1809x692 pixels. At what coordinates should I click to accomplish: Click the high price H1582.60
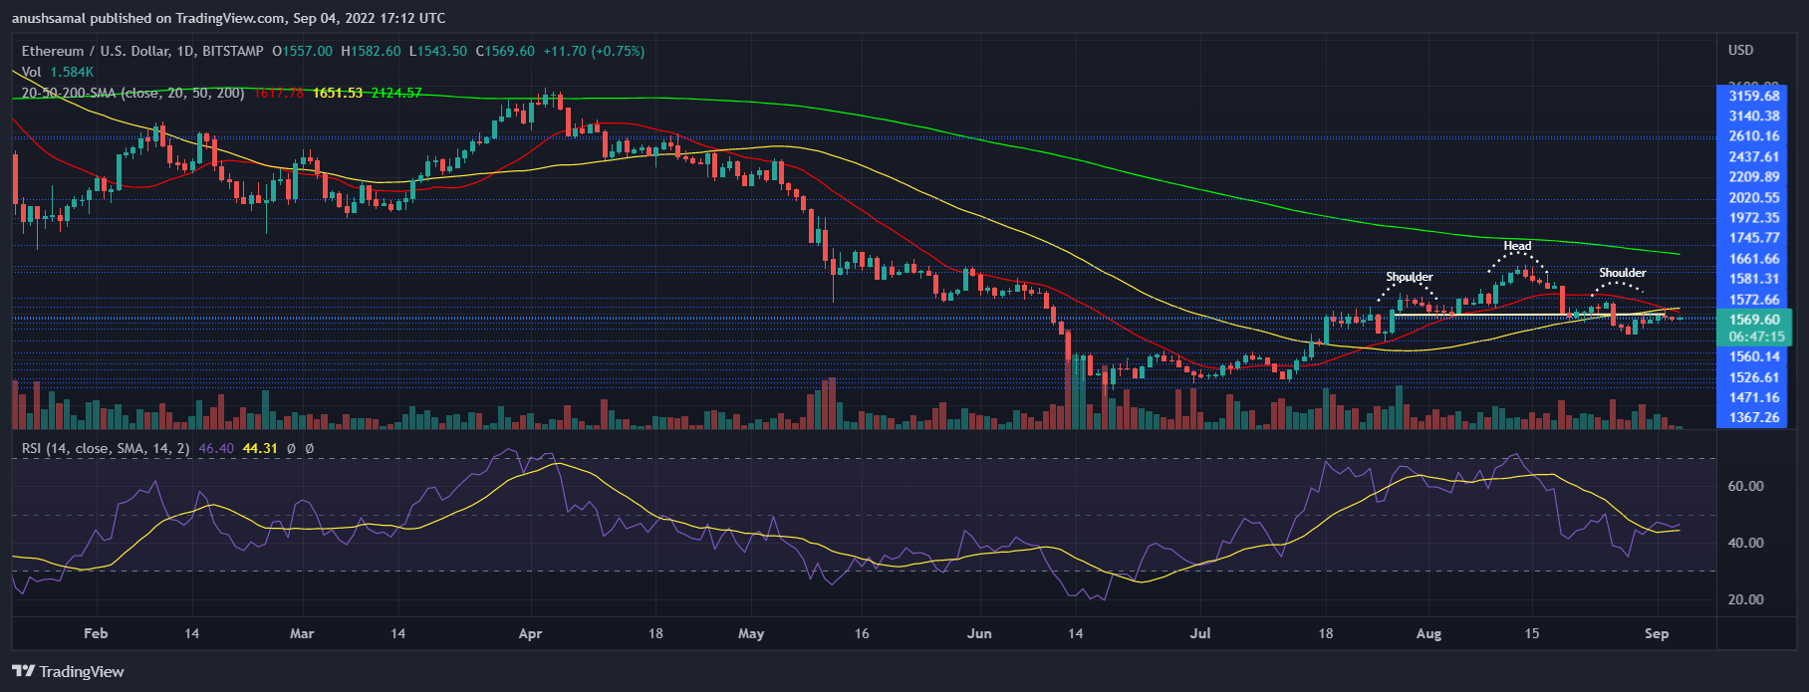[371, 51]
